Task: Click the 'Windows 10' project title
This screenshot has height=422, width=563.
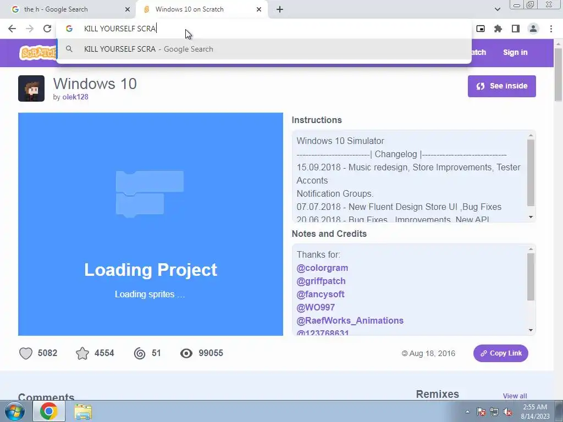Action: coord(95,84)
